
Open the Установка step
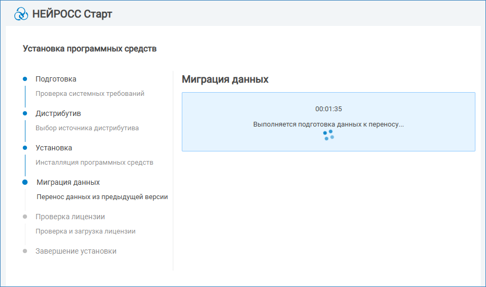point(54,148)
